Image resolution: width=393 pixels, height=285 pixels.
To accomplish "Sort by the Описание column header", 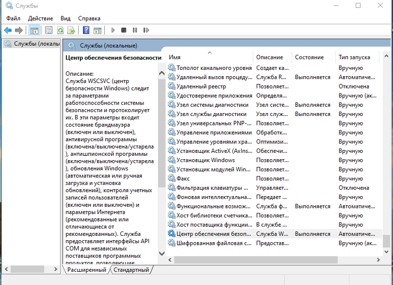I will click(x=273, y=57).
